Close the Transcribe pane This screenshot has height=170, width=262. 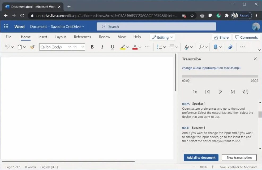click(255, 59)
